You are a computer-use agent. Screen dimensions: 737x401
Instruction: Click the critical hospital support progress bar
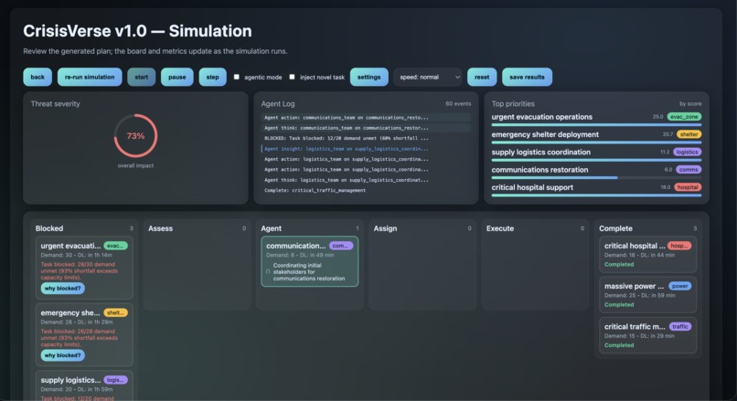tap(596, 195)
